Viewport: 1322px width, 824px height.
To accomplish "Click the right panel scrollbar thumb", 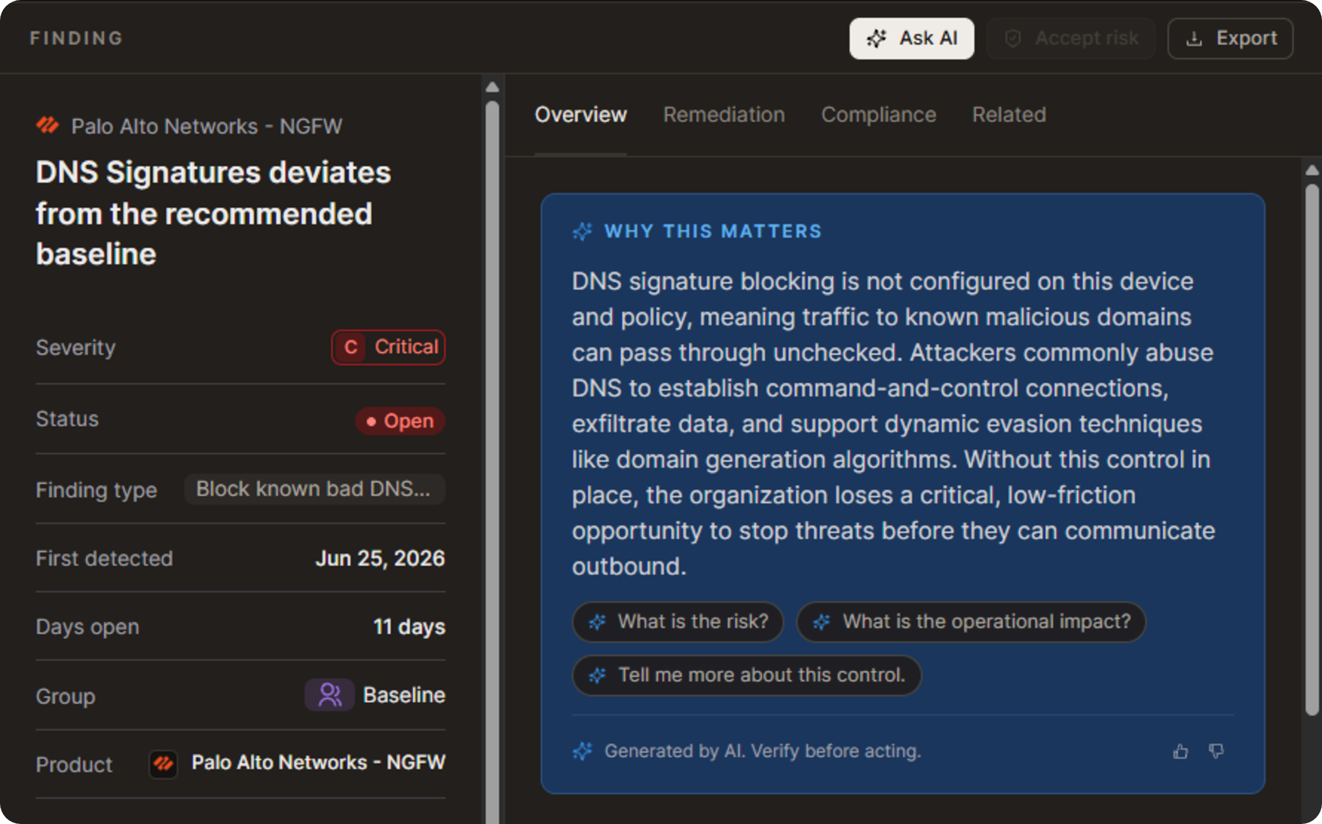I will pyautogui.click(x=1312, y=449).
